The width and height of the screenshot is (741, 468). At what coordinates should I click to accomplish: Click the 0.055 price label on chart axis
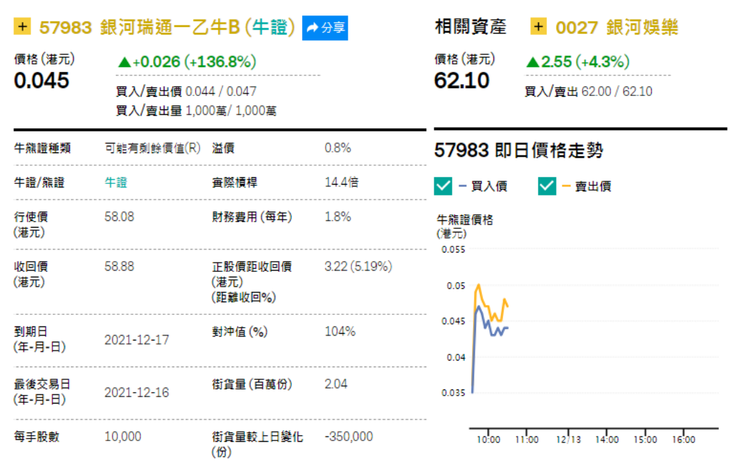click(x=453, y=250)
